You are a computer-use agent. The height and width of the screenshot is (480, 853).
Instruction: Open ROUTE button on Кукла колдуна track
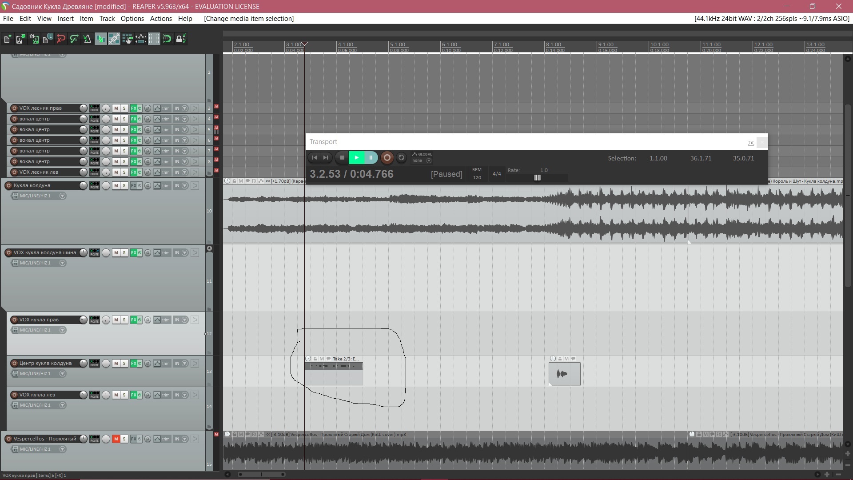pyautogui.click(x=95, y=185)
